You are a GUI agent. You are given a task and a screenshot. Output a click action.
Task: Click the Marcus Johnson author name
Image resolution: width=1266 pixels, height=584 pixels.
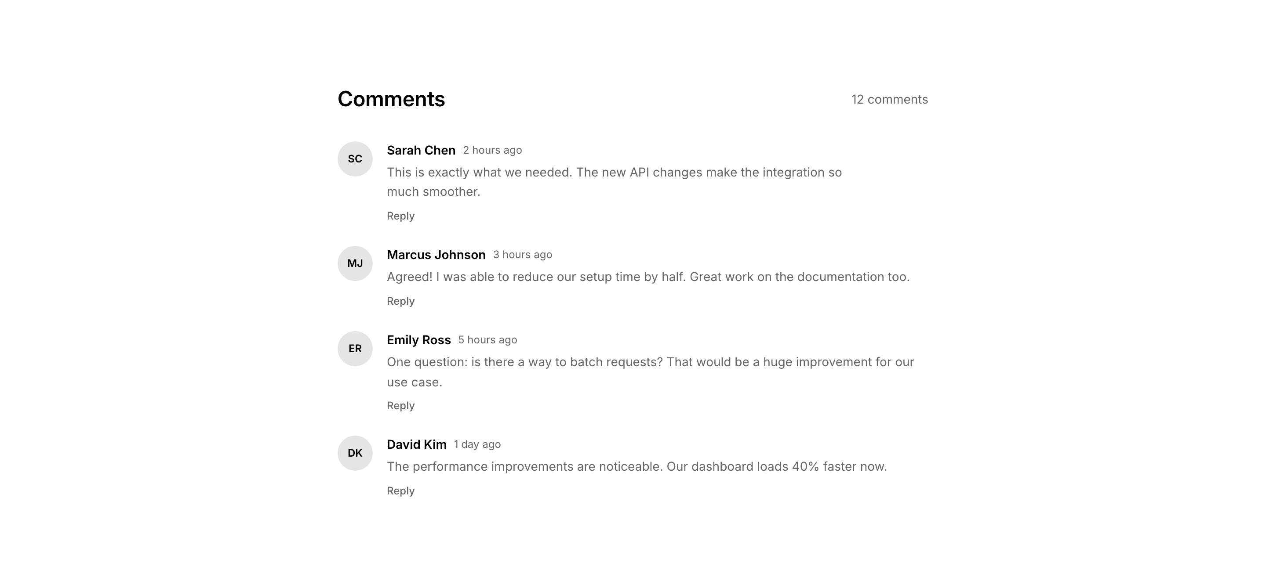tap(436, 255)
